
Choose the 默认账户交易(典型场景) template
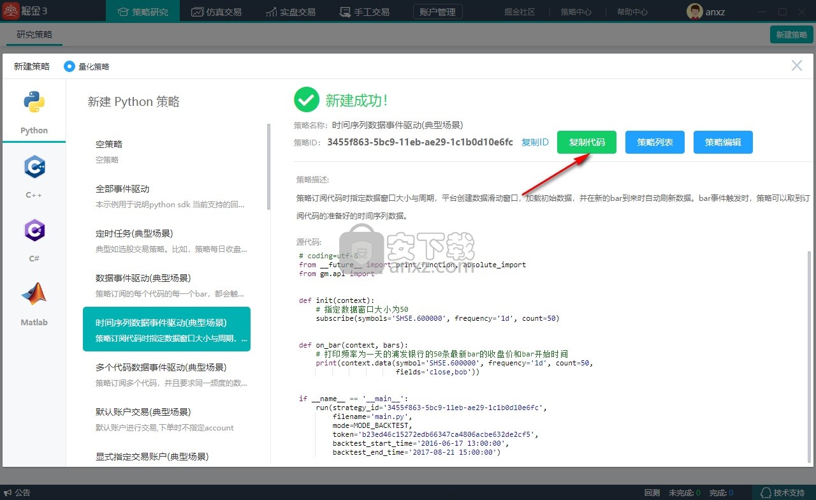click(166, 419)
